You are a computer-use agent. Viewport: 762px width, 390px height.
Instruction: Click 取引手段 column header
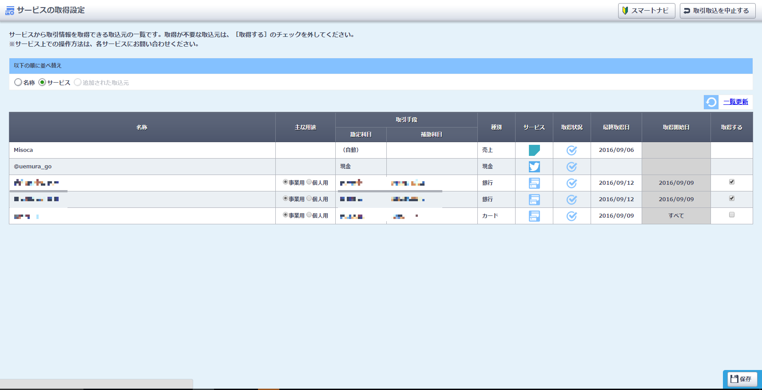406,120
